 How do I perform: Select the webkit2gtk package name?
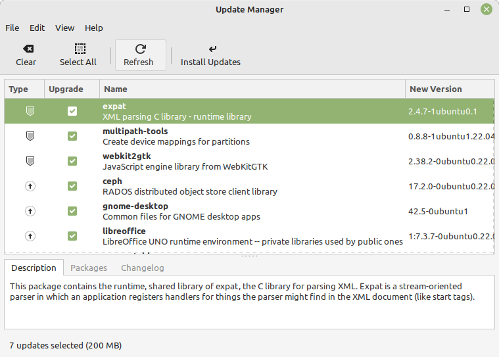tap(127, 156)
